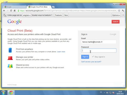The width and height of the screenshot is (127, 95).
Task: Click the blue phone Print from anywhere icon
Action: (x=10, y=50)
